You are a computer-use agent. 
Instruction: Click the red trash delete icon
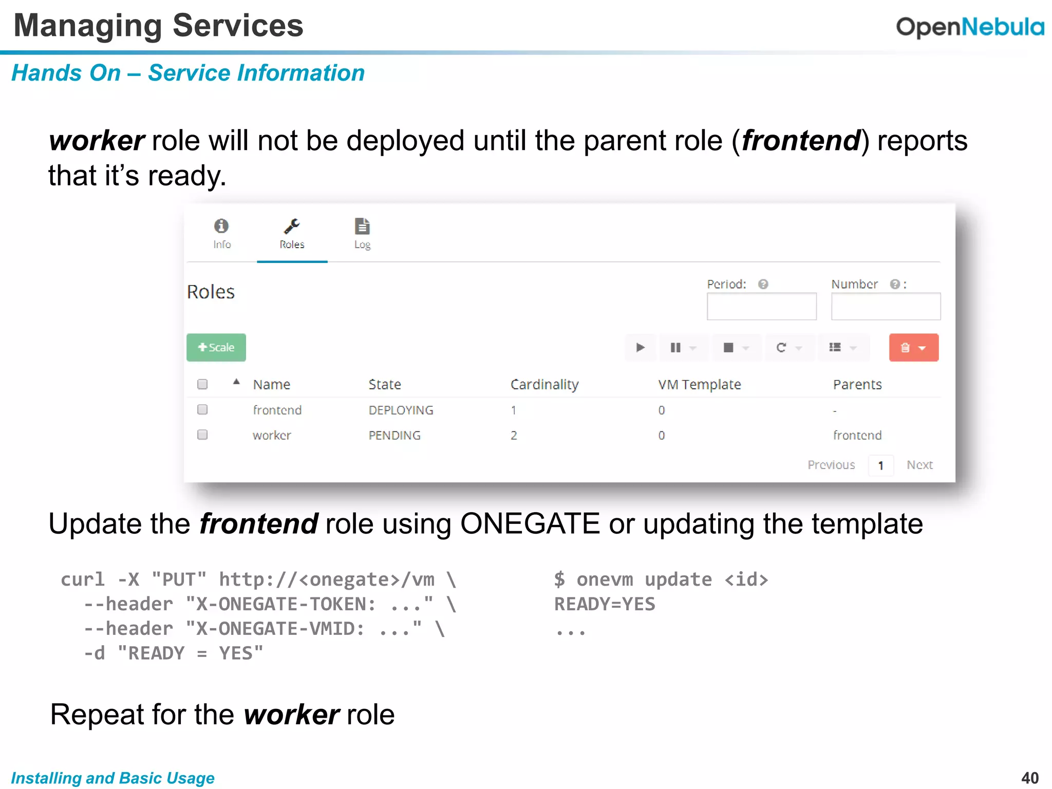click(x=905, y=348)
